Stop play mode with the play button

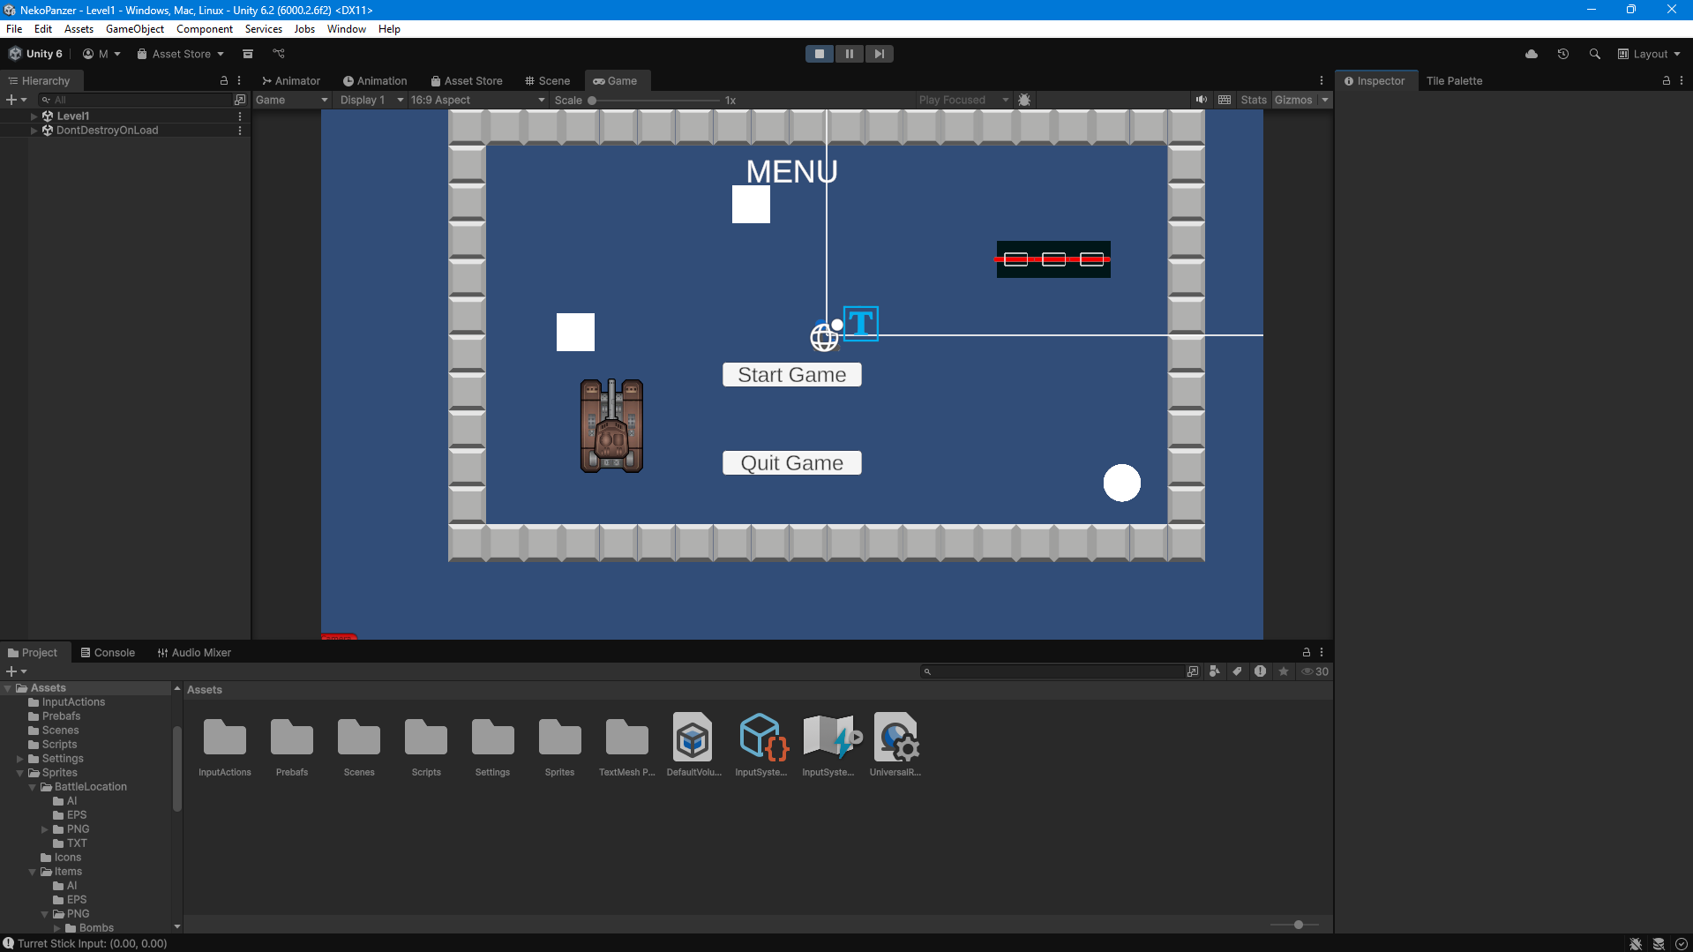tap(819, 54)
